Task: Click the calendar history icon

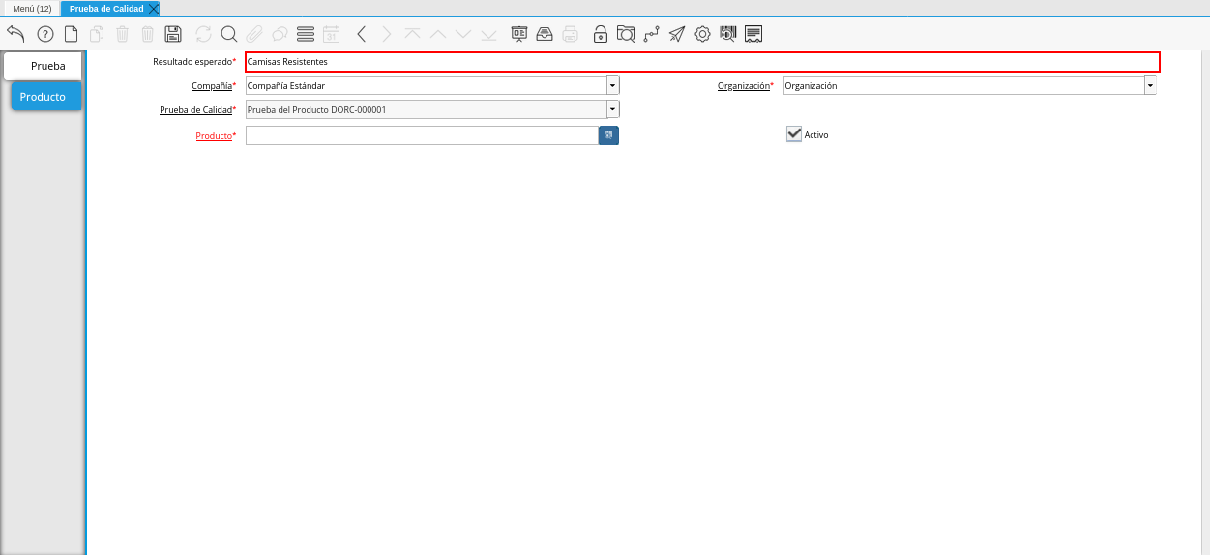Action: 331,34
